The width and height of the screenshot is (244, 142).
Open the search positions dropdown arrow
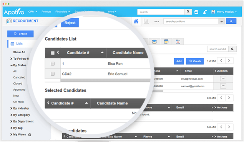(222, 21)
